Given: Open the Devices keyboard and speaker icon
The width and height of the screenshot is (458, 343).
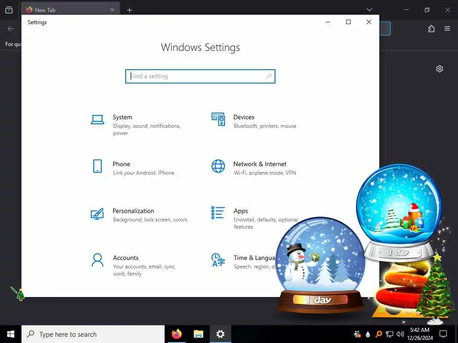Looking at the screenshot, I should click(218, 119).
